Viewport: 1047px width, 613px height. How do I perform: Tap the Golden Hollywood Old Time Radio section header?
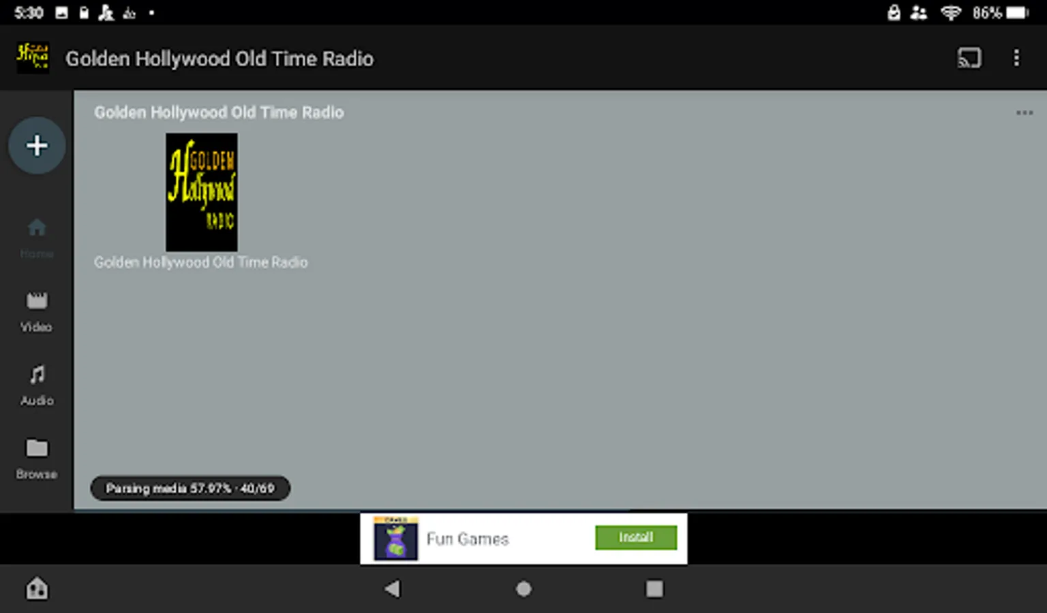tap(219, 112)
